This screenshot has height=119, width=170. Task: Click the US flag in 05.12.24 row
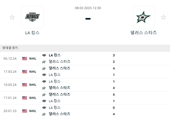[x=25, y=59]
